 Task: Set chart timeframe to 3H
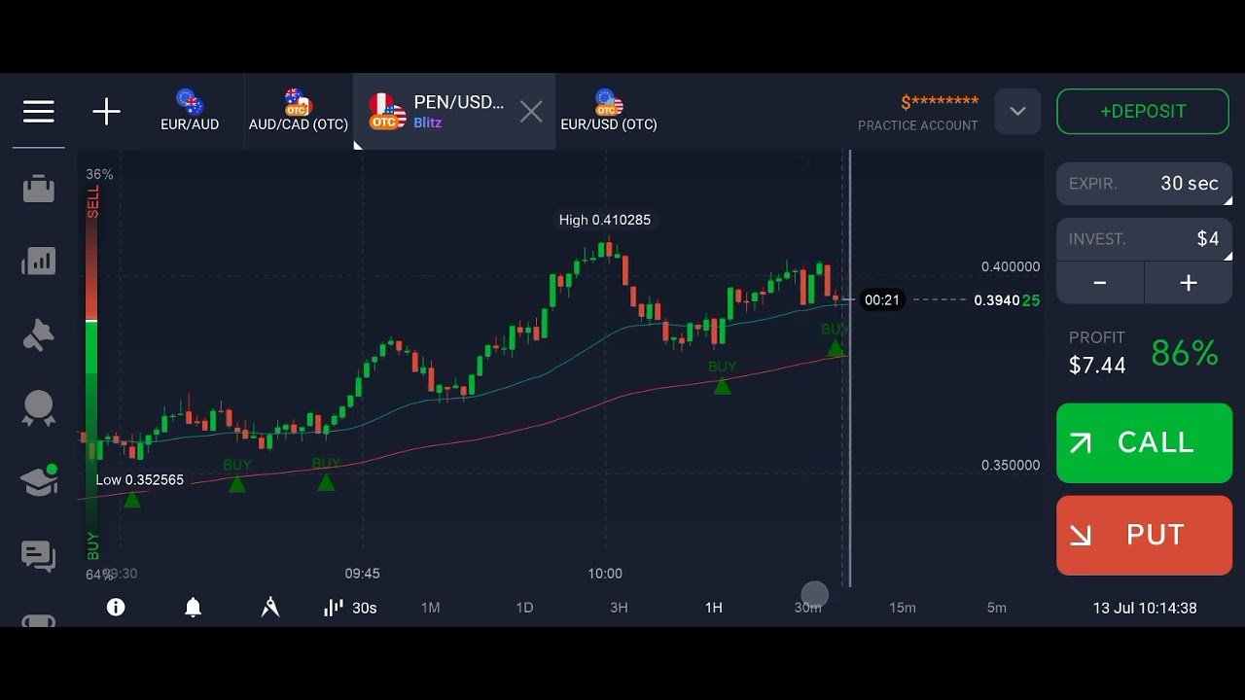pyautogui.click(x=619, y=608)
